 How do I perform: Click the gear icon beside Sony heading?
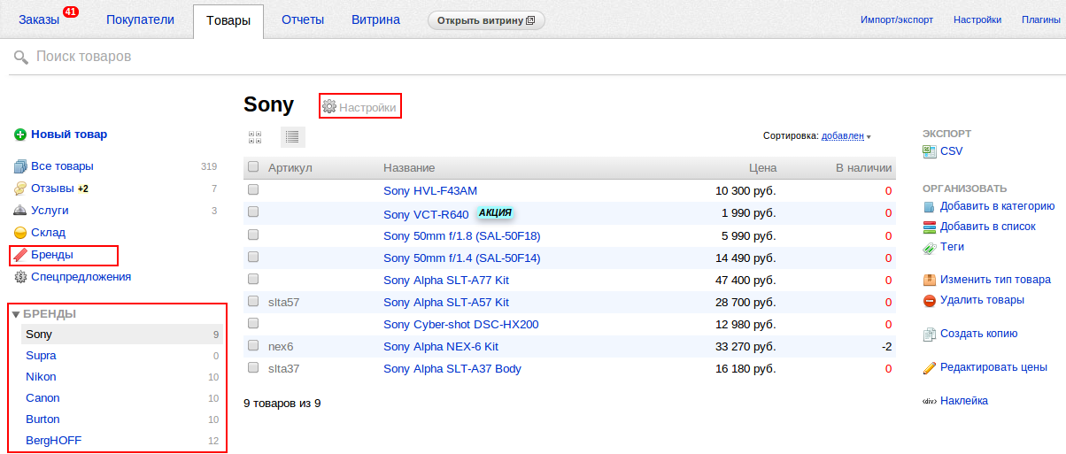[x=329, y=106]
